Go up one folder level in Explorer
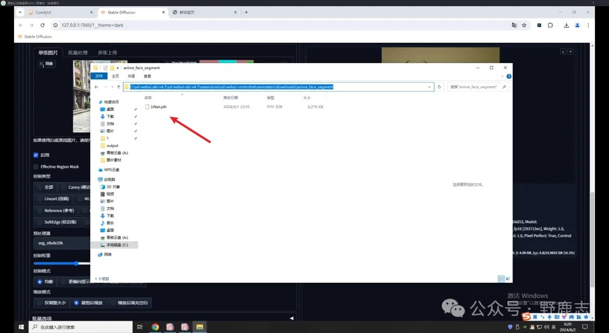 click(x=118, y=87)
